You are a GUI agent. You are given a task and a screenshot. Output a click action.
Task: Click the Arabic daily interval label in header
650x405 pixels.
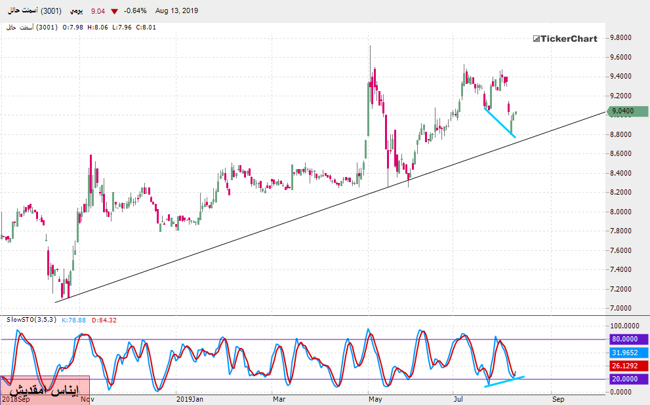[76, 11]
